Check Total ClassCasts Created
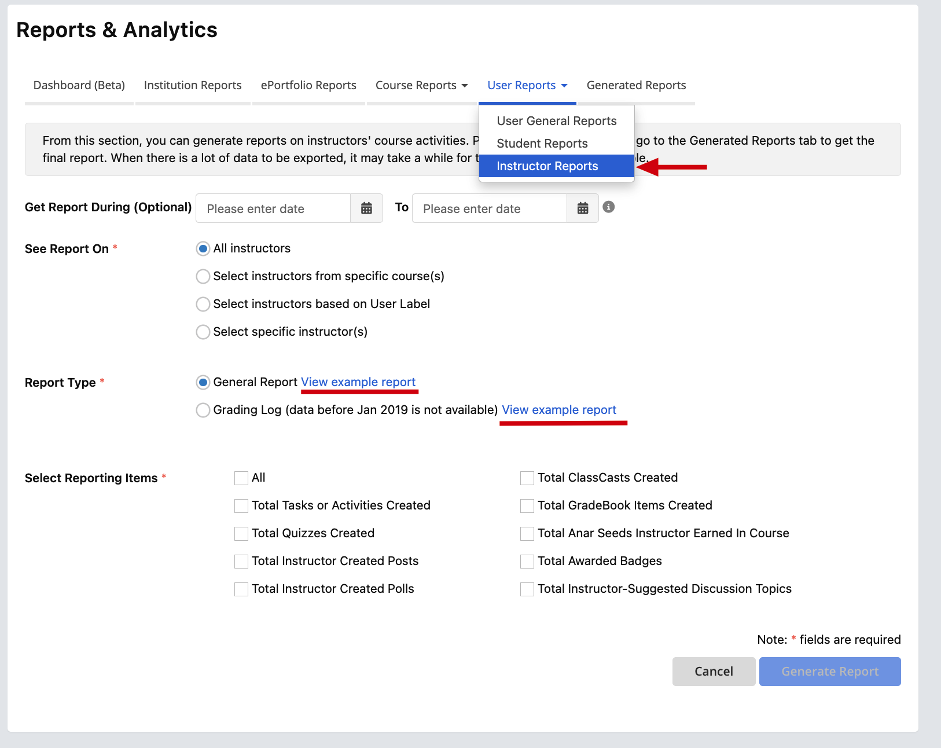The image size is (941, 748). tap(527, 478)
